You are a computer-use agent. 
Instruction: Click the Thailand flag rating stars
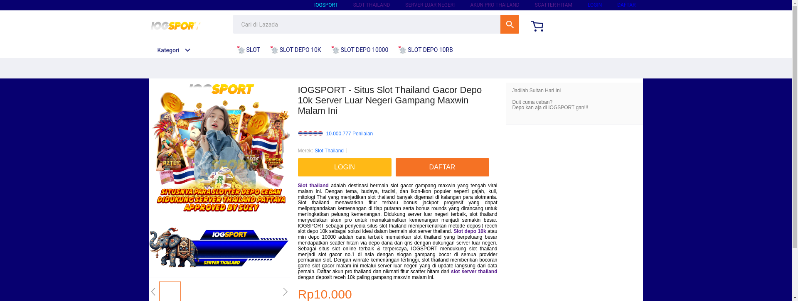pyautogui.click(x=310, y=133)
